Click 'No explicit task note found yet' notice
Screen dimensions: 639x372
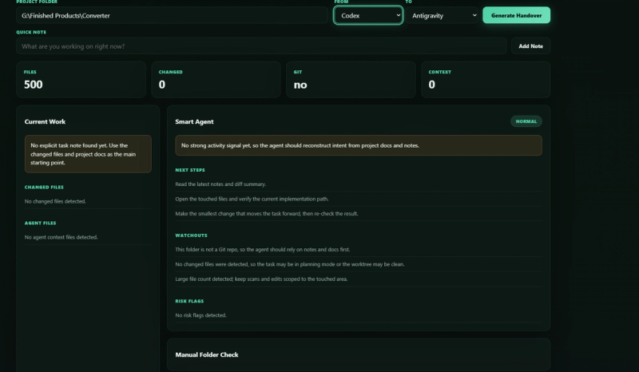pos(88,154)
